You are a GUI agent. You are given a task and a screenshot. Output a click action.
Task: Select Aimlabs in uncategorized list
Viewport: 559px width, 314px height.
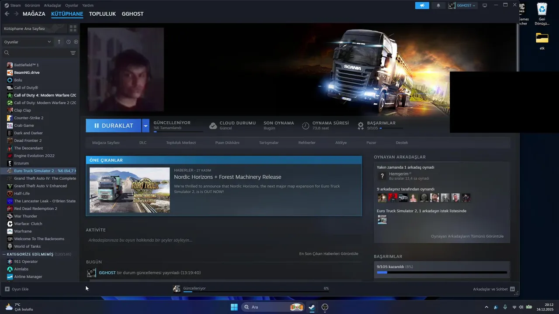(21, 269)
